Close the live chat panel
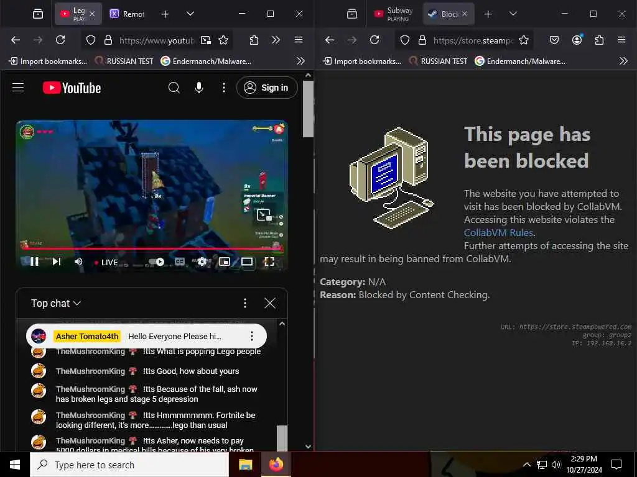 (270, 303)
